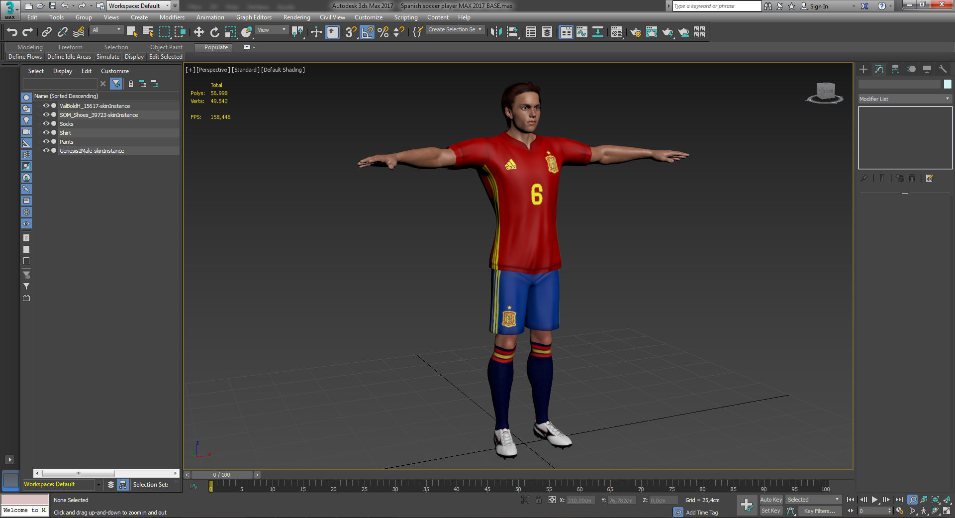Click the Undo arrow in main toolbar
This screenshot has height=518, width=955.
pos(12,32)
